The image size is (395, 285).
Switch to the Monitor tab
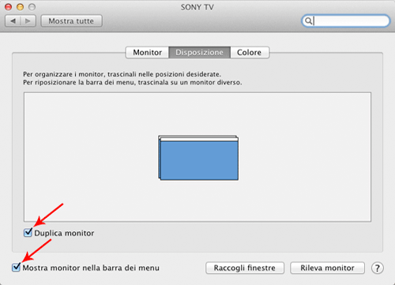tap(147, 52)
